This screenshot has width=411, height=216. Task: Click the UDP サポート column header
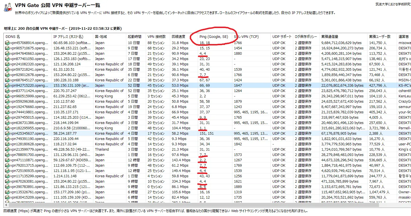282,37
